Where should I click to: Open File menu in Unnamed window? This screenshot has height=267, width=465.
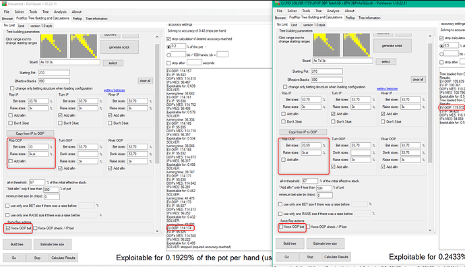click(x=7, y=11)
